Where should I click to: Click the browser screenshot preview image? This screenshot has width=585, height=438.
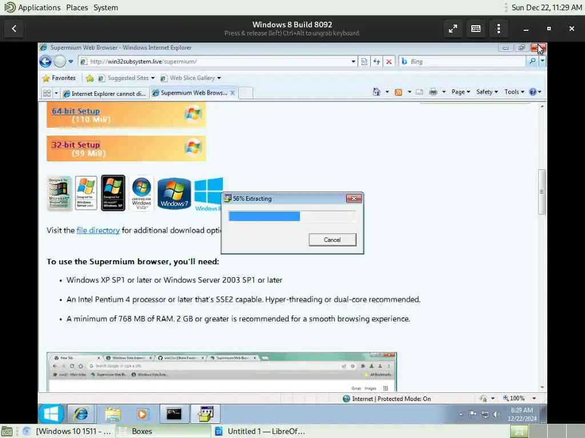(x=222, y=372)
